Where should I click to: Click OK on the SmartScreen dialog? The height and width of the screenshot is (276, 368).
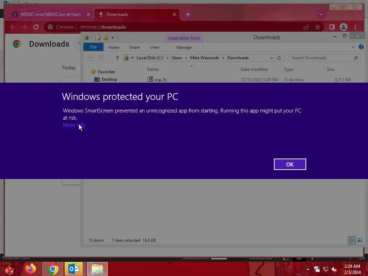(x=290, y=164)
